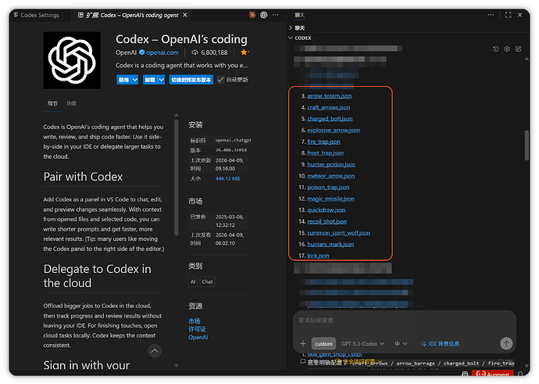Click the IDE 背景信息 context button
539x384 pixels.
440,343
